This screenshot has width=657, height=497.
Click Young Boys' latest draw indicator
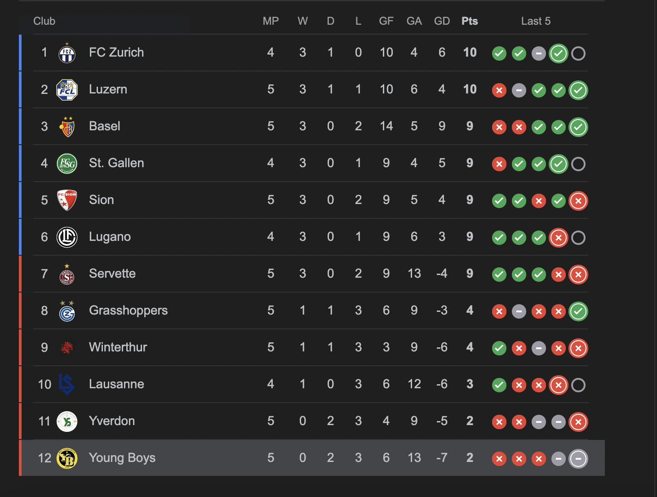click(x=578, y=459)
